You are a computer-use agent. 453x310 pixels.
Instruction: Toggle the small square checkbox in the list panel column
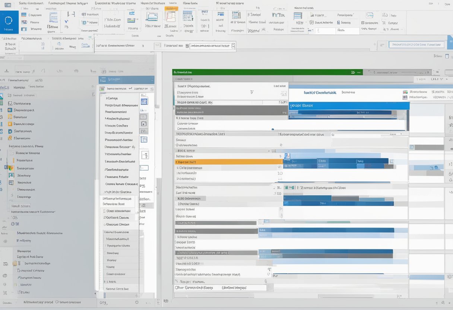[x=144, y=124]
